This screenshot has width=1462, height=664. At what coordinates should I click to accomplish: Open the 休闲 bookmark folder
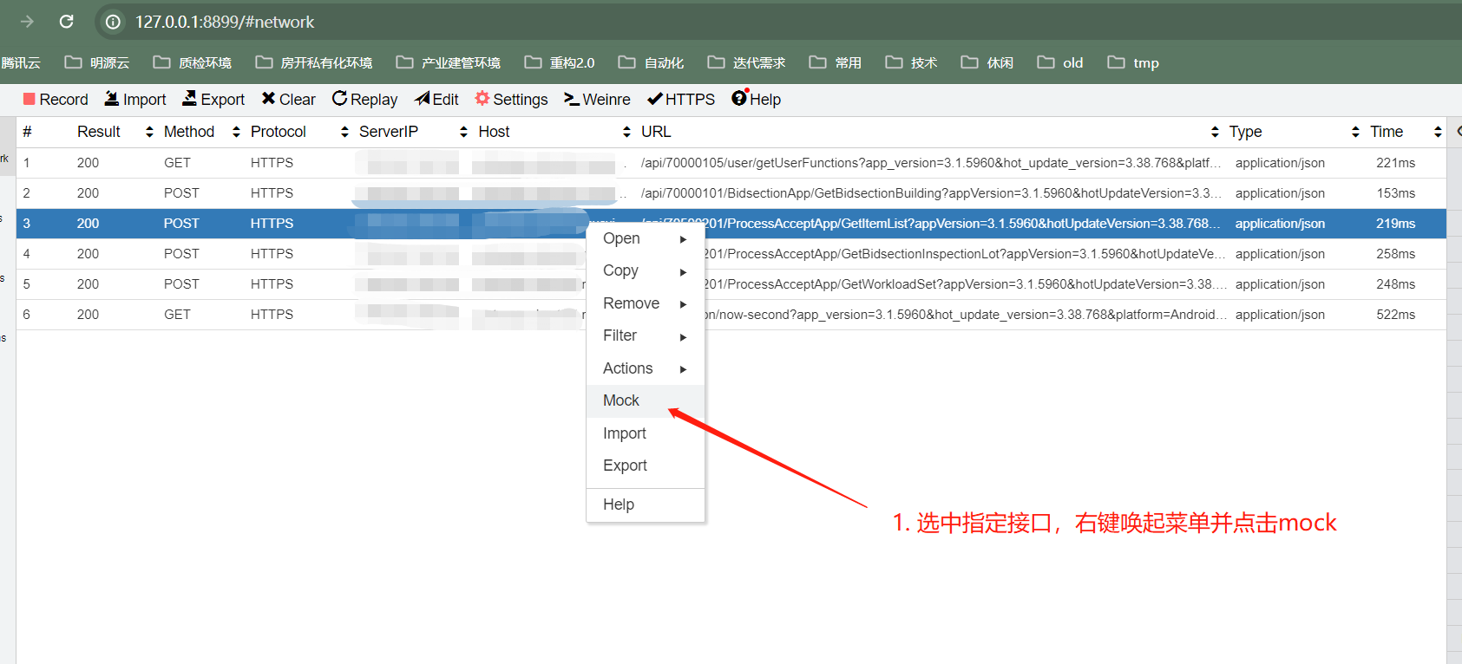point(987,62)
